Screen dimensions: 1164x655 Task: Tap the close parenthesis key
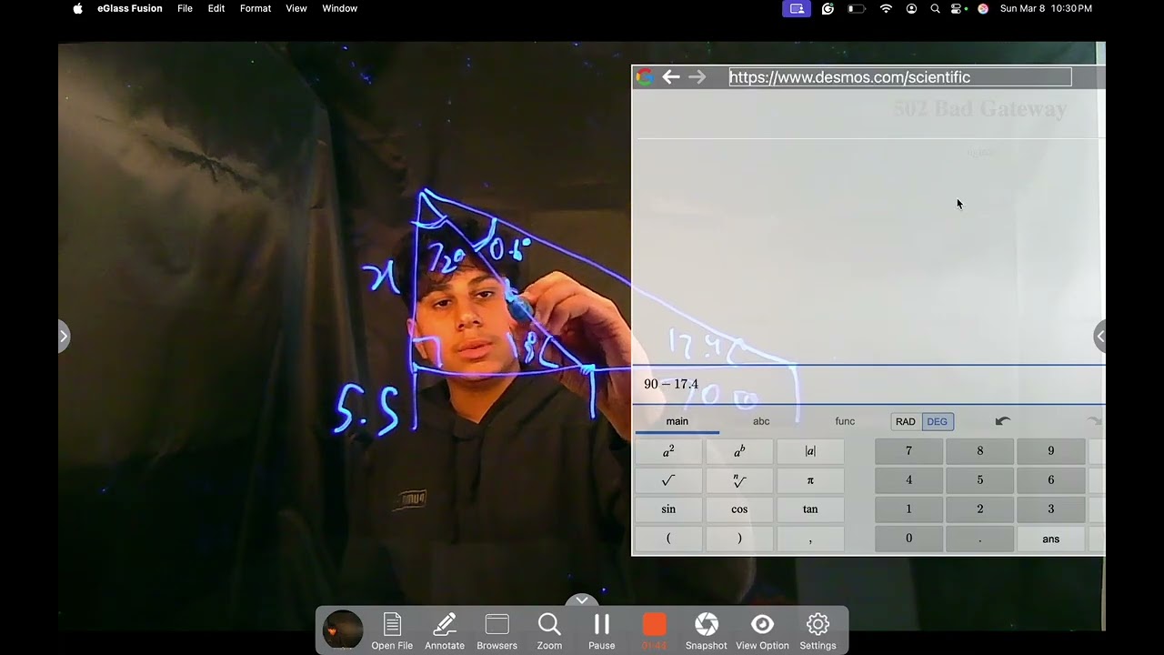click(x=739, y=539)
